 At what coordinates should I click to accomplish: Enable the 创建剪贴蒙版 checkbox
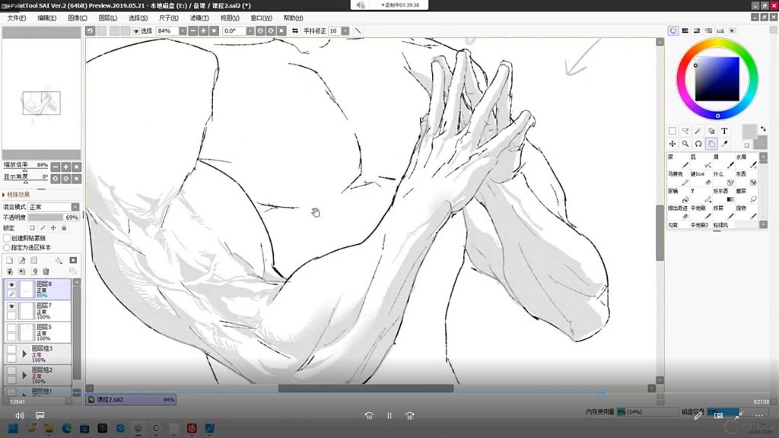pos(8,238)
